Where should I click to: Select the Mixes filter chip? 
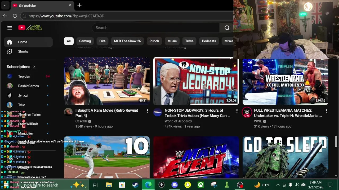(x=228, y=41)
